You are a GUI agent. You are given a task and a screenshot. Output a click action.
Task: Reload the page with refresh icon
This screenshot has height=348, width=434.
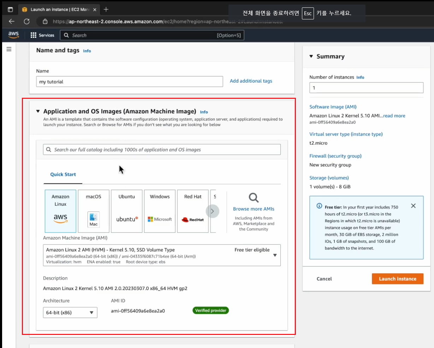(x=26, y=22)
